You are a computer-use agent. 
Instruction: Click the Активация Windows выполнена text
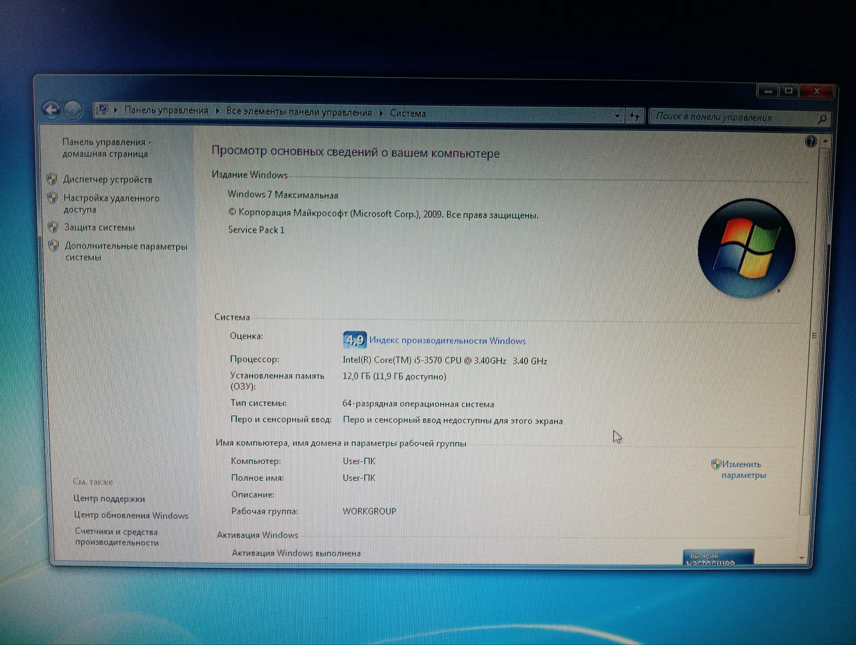coord(296,553)
